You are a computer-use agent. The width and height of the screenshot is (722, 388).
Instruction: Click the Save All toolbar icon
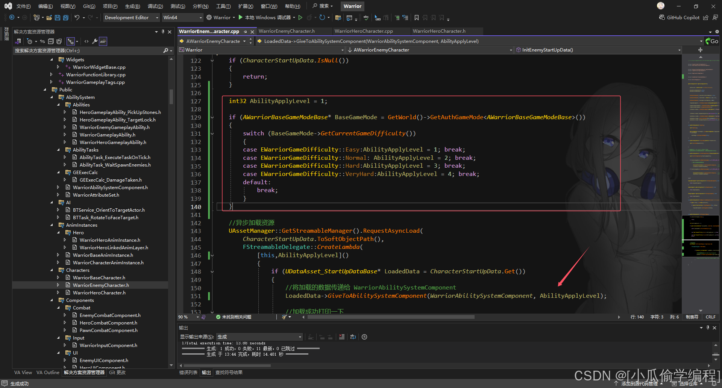(66, 18)
